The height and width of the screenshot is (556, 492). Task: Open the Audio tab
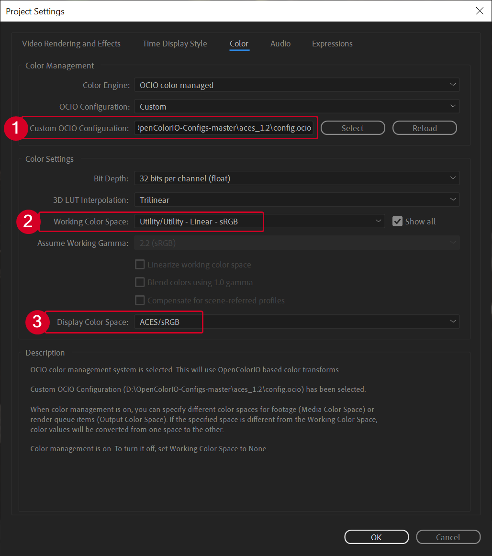[280, 44]
